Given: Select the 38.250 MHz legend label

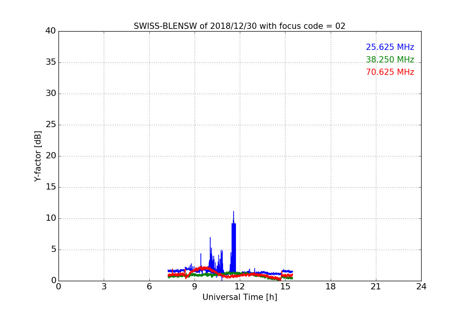Looking at the screenshot, I should 390,60.
